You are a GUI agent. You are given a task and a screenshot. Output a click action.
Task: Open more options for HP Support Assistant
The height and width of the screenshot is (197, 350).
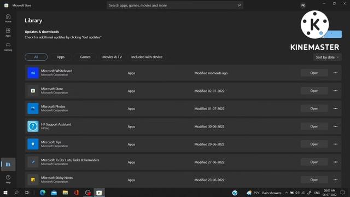pyautogui.click(x=335, y=126)
